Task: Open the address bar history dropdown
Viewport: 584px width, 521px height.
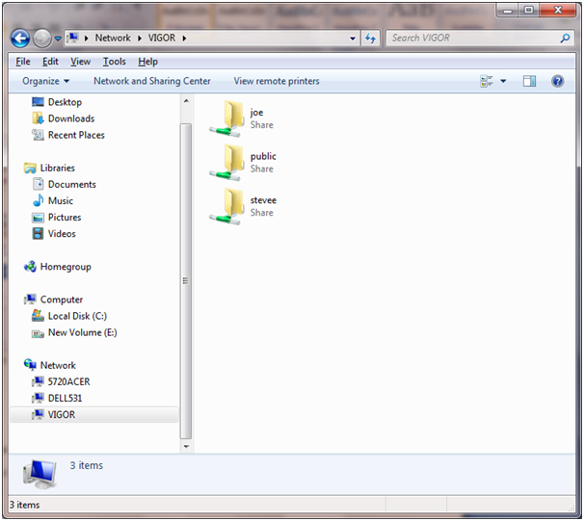Action: click(x=353, y=39)
